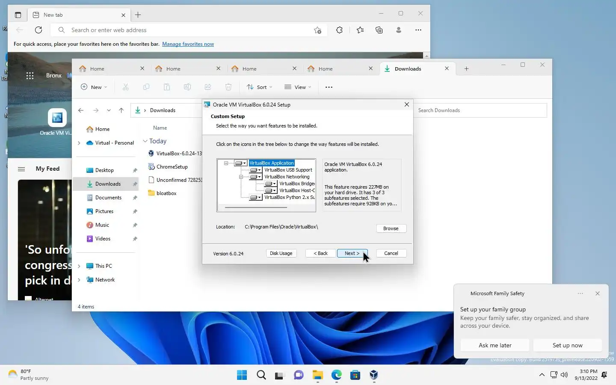The image size is (616, 385).
Task: Open Microsoft Store from taskbar
Action: (355, 375)
